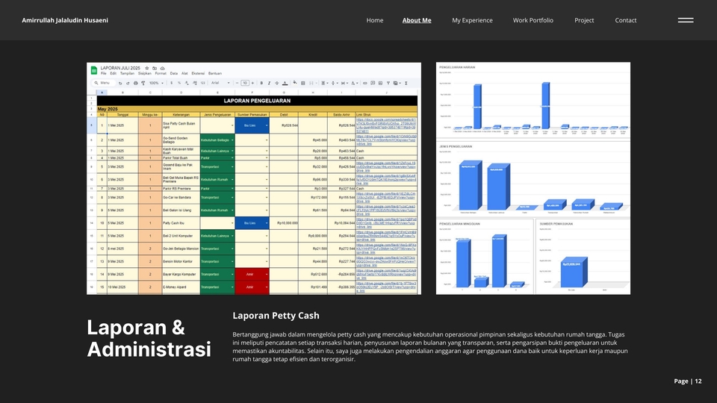This screenshot has width=717, height=403.
Task: Click the Menu search box in toolbar
Action: pos(103,83)
